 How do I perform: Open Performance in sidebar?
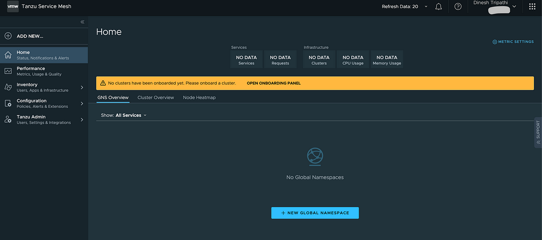pos(44,71)
